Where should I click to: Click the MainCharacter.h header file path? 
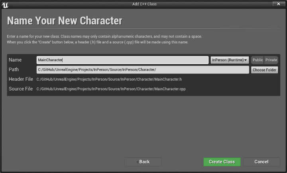coord(109,79)
